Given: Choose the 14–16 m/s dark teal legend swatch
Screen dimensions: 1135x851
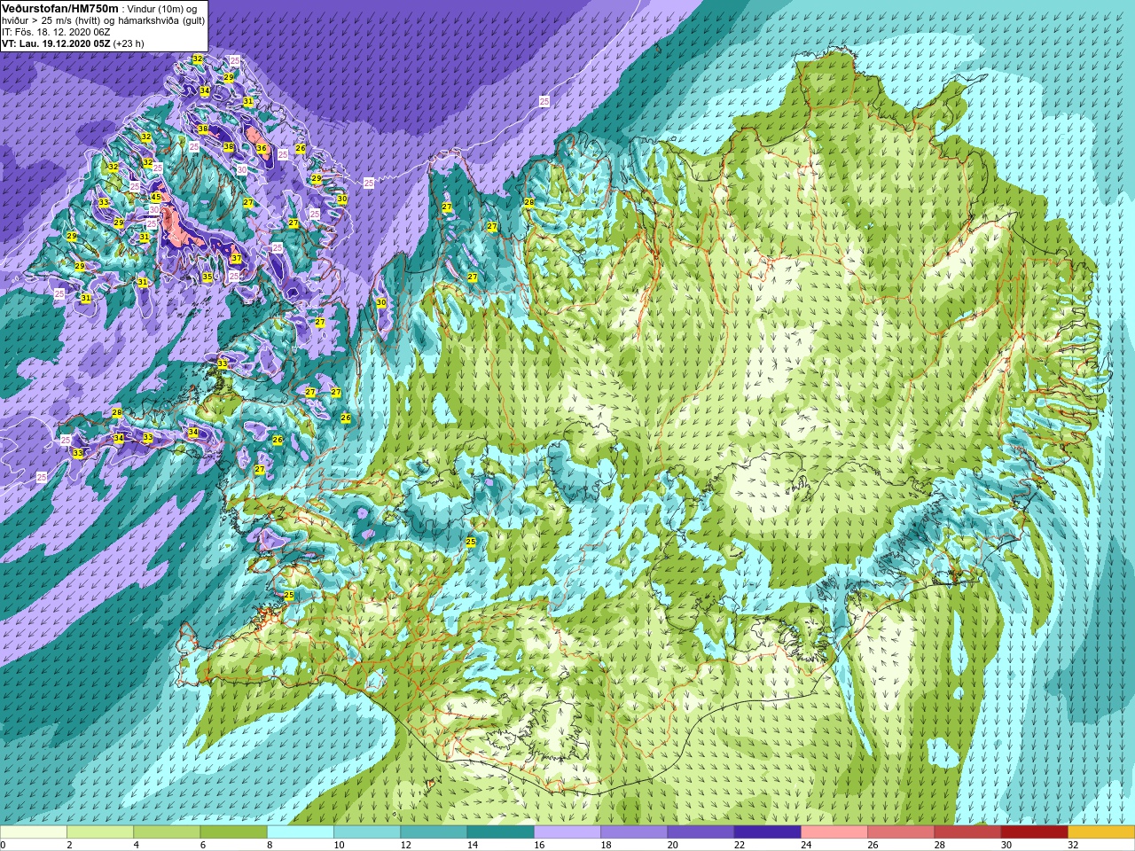Looking at the screenshot, I should (x=500, y=832).
